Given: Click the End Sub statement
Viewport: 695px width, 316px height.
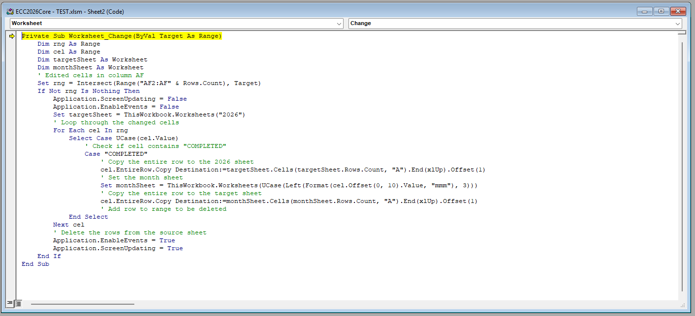Looking at the screenshot, I should point(34,263).
